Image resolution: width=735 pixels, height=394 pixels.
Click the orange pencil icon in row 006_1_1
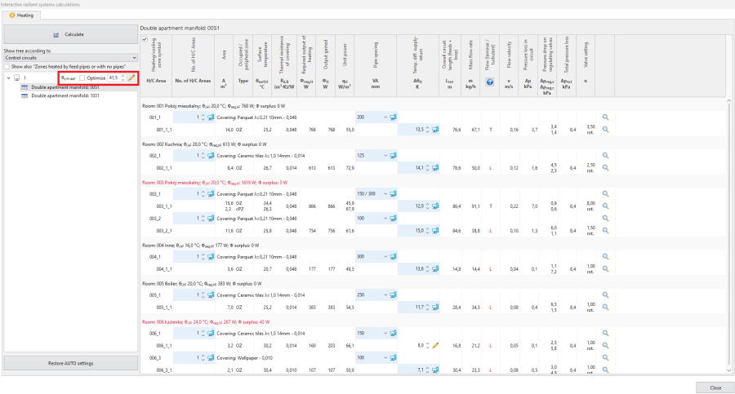point(435,346)
